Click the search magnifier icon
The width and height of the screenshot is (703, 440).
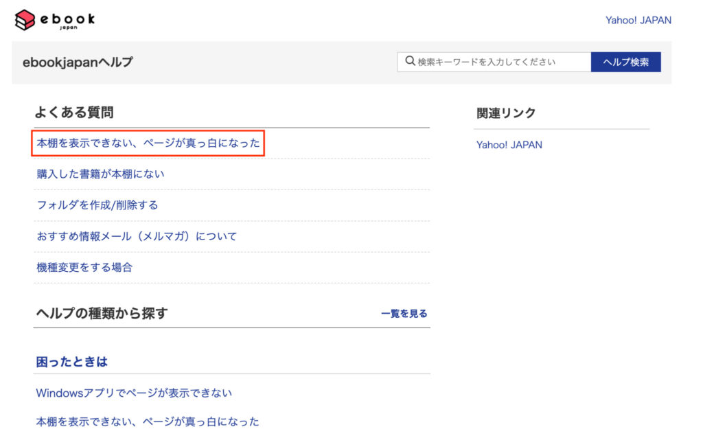pos(410,61)
